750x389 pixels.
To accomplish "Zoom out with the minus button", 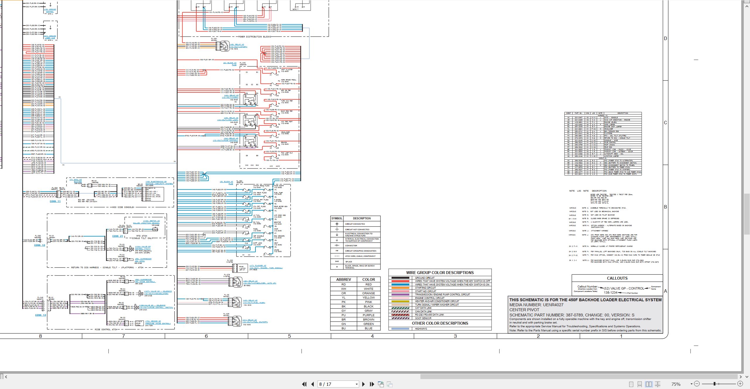I will (697, 383).
